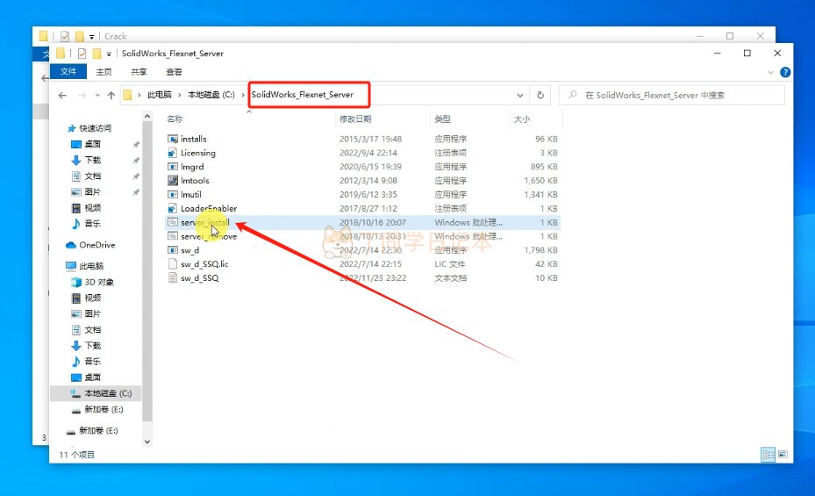Viewport: 815px width, 496px height.
Task: Expand the address bar history dropdown
Action: [521, 95]
